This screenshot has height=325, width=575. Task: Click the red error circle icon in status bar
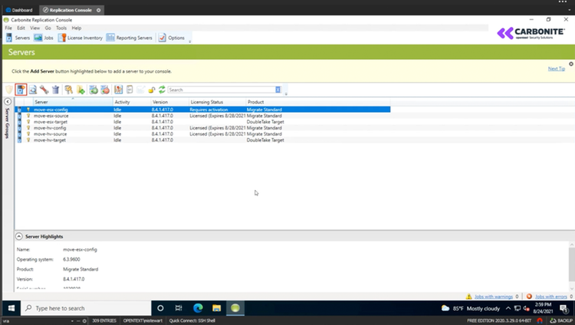[x=529, y=297]
